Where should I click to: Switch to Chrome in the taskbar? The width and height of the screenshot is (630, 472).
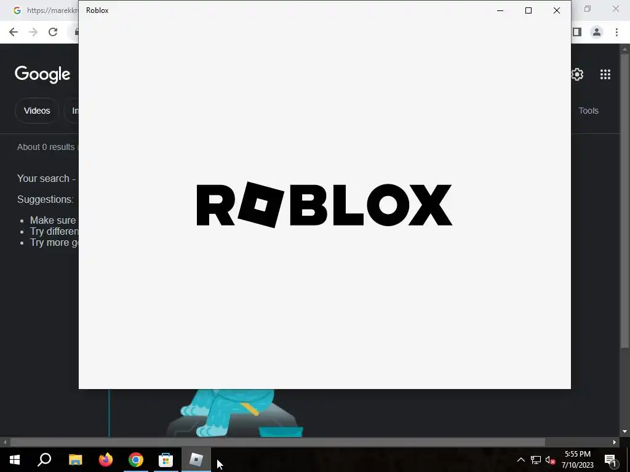tap(136, 460)
